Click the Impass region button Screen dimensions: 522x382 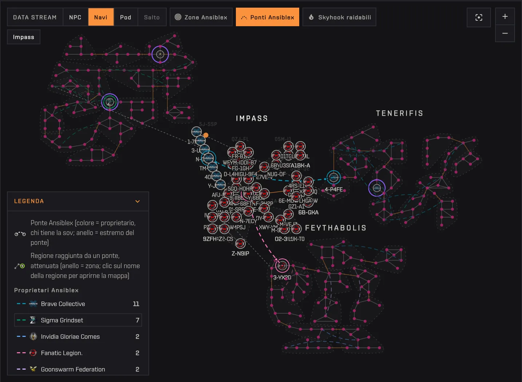pyautogui.click(x=24, y=37)
